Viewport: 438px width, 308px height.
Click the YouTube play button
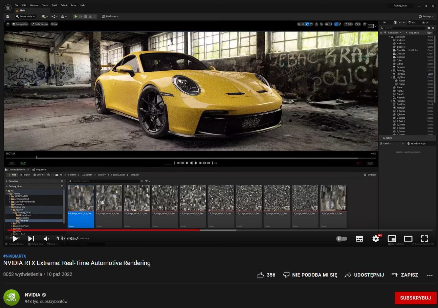(x=15, y=239)
